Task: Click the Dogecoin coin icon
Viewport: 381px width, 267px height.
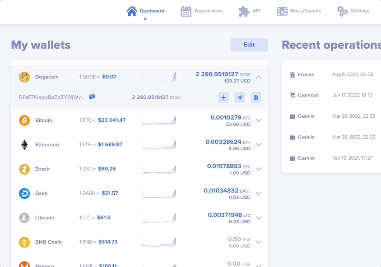Action: coord(24,77)
